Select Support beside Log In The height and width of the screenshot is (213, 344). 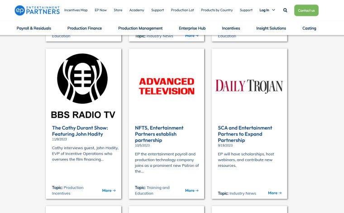tap(246, 10)
